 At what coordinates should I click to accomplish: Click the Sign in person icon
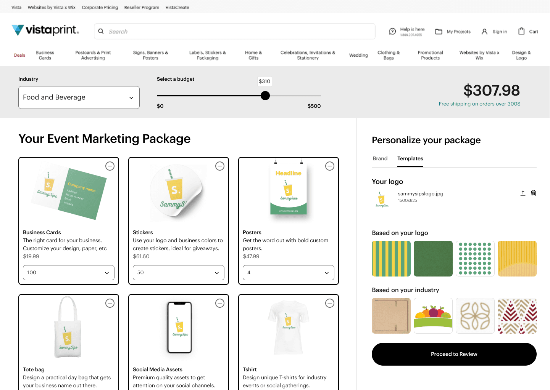click(484, 31)
